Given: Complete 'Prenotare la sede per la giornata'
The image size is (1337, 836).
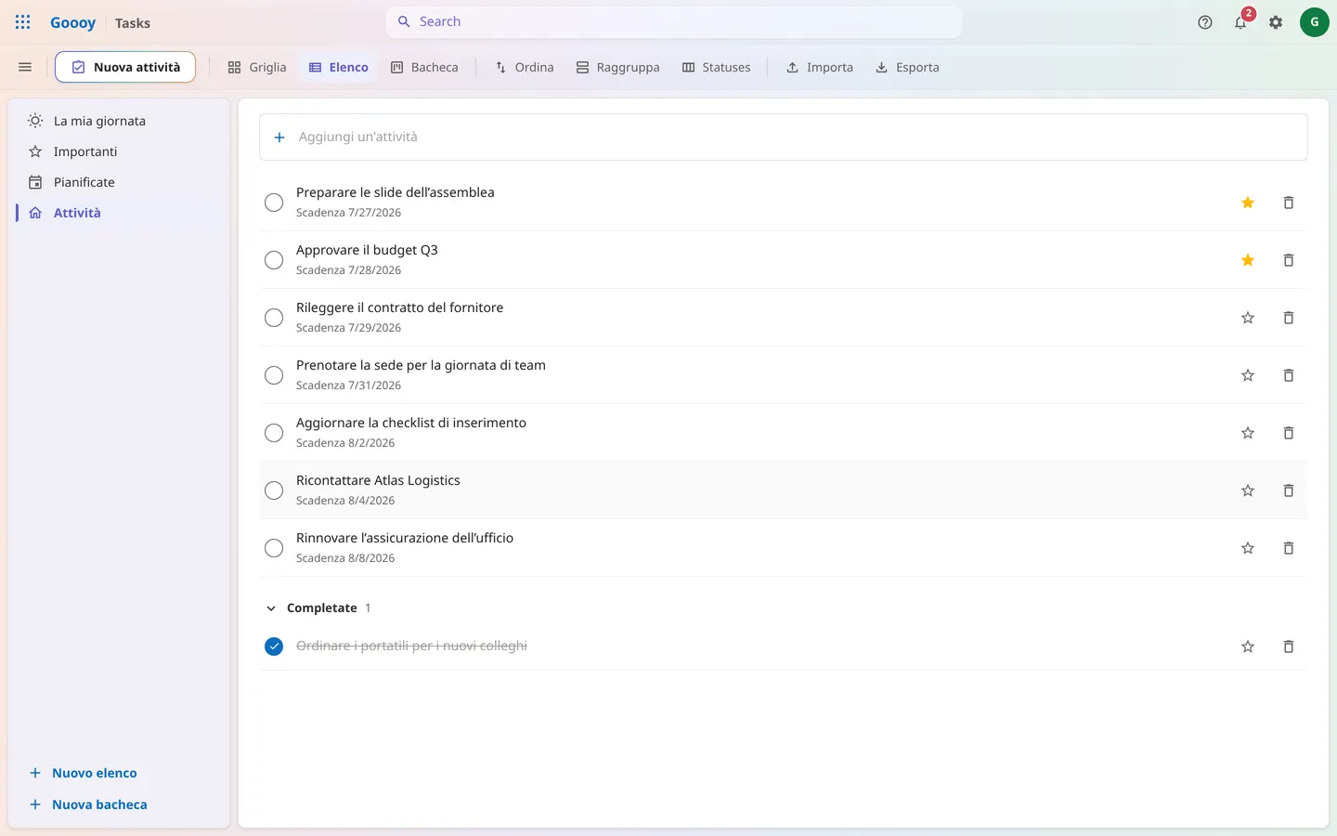Looking at the screenshot, I should 274,375.
